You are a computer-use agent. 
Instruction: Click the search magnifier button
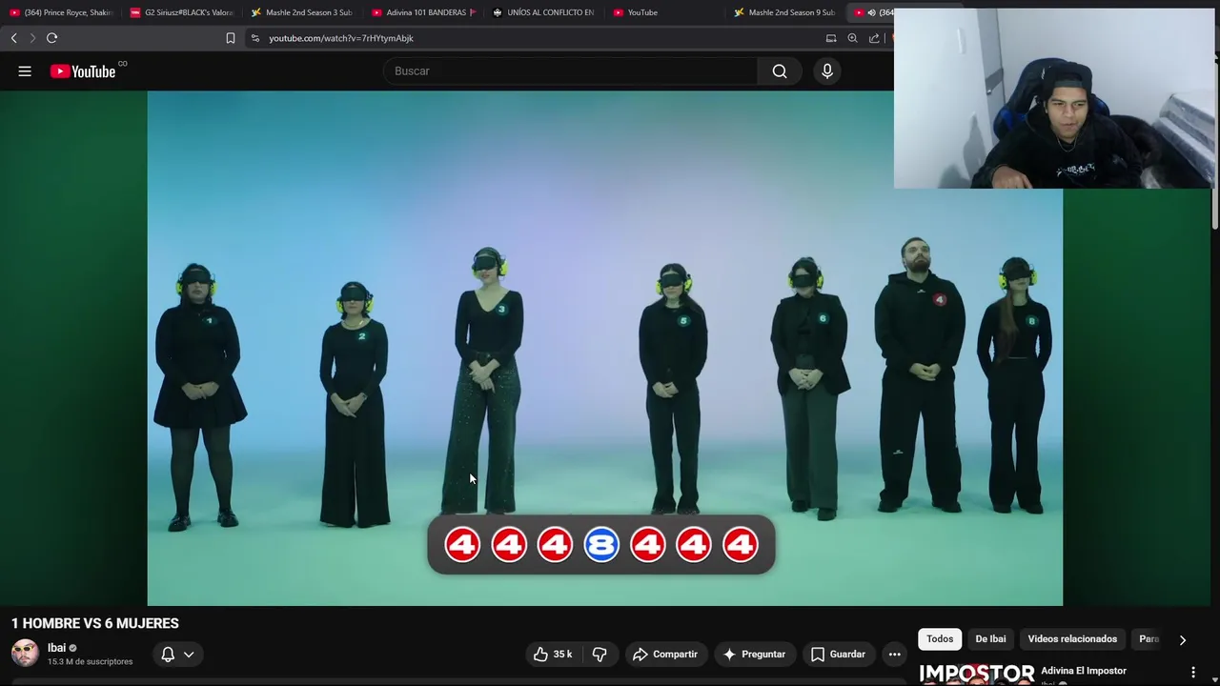pos(780,71)
